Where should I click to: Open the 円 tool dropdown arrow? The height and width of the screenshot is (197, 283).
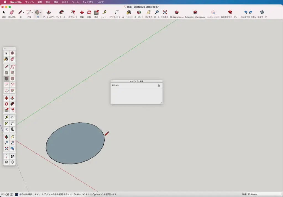[x=41, y=12]
